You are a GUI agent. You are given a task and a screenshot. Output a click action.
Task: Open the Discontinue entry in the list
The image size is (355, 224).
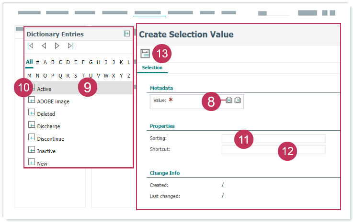coord(50,139)
